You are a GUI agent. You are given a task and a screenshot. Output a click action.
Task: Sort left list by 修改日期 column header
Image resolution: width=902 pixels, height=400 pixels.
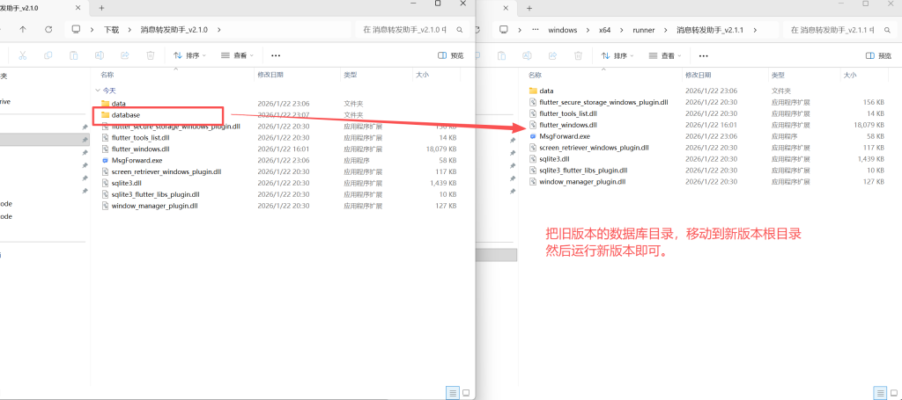[270, 75]
